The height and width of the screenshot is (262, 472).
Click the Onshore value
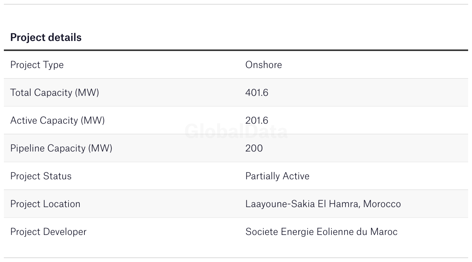pos(263,65)
